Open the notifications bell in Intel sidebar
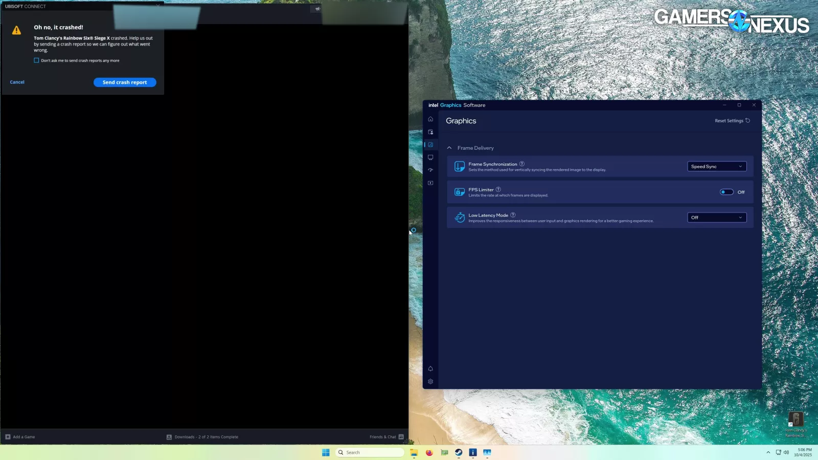The image size is (818, 460). pyautogui.click(x=430, y=369)
